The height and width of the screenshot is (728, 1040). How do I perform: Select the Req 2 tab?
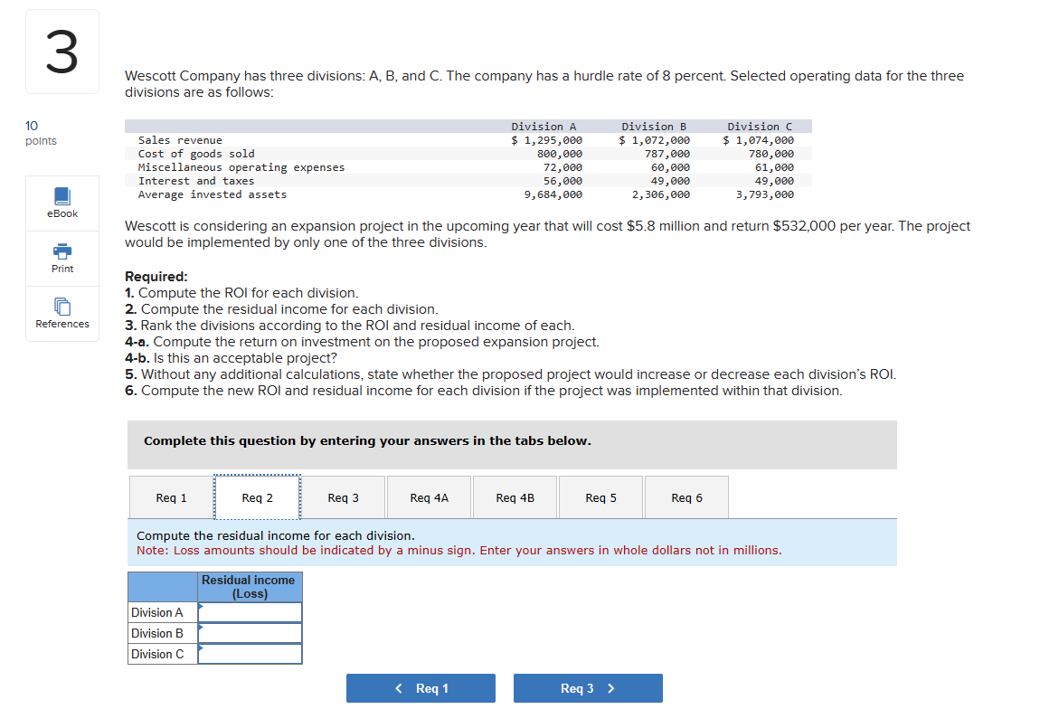(258, 497)
